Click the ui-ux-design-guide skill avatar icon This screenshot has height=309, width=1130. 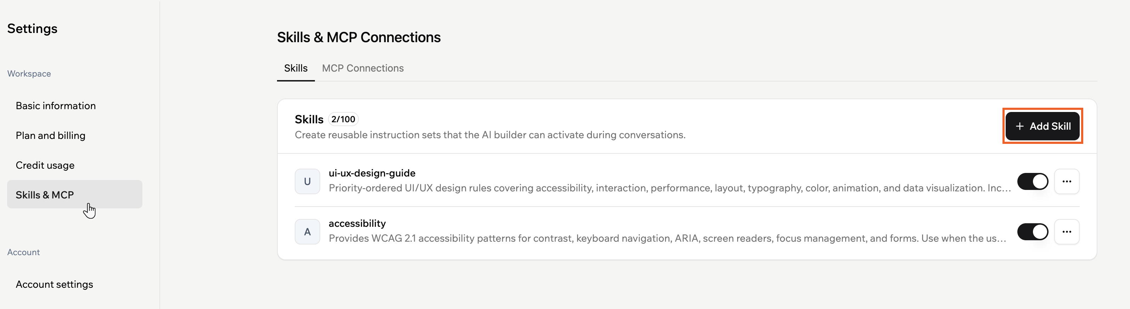click(x=307, y=181)
